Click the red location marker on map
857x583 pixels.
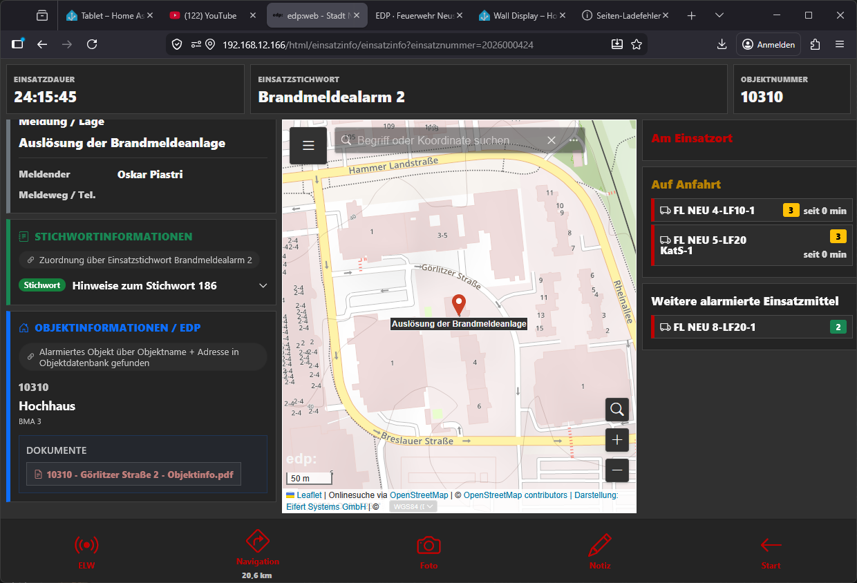point(458,304)
